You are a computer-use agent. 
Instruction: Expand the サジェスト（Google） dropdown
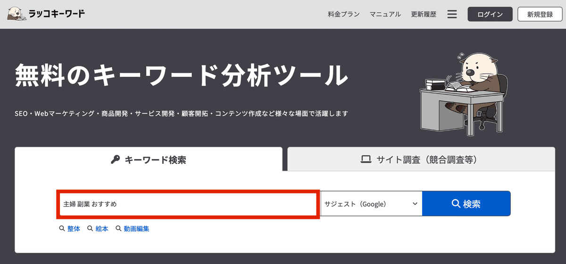click(x=371, y=204)
